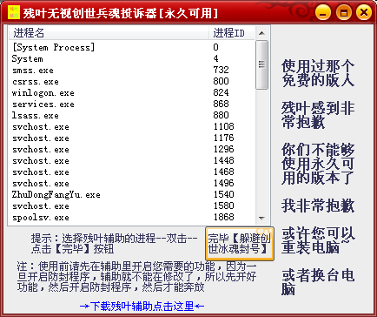
Task: Close the window with X button
Action: click(x=364, y=13)
